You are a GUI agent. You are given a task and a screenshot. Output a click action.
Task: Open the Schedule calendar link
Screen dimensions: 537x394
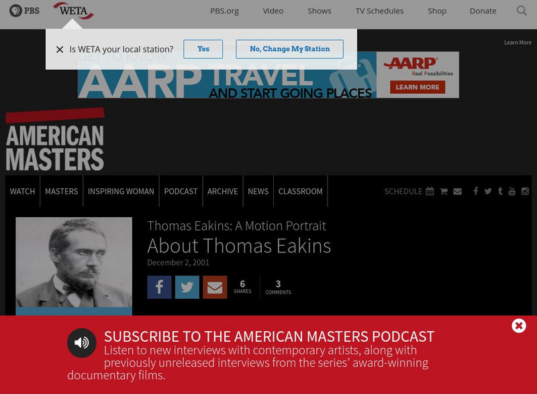point(409,191)
